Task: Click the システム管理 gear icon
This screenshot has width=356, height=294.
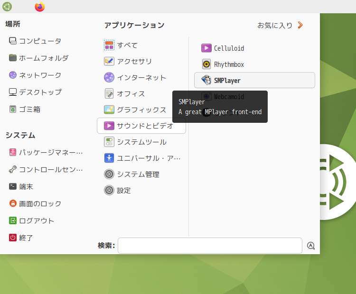Action: (109, 174)
